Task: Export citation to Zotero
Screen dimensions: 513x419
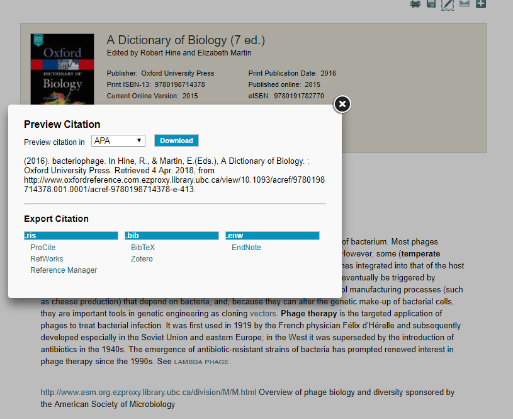Action: [142, 259]
